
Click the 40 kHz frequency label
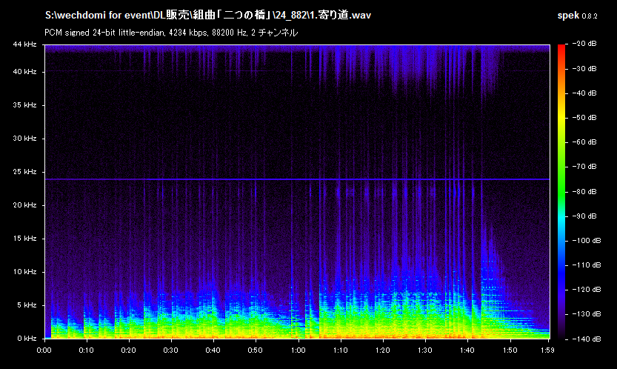(x=24, y=72)
